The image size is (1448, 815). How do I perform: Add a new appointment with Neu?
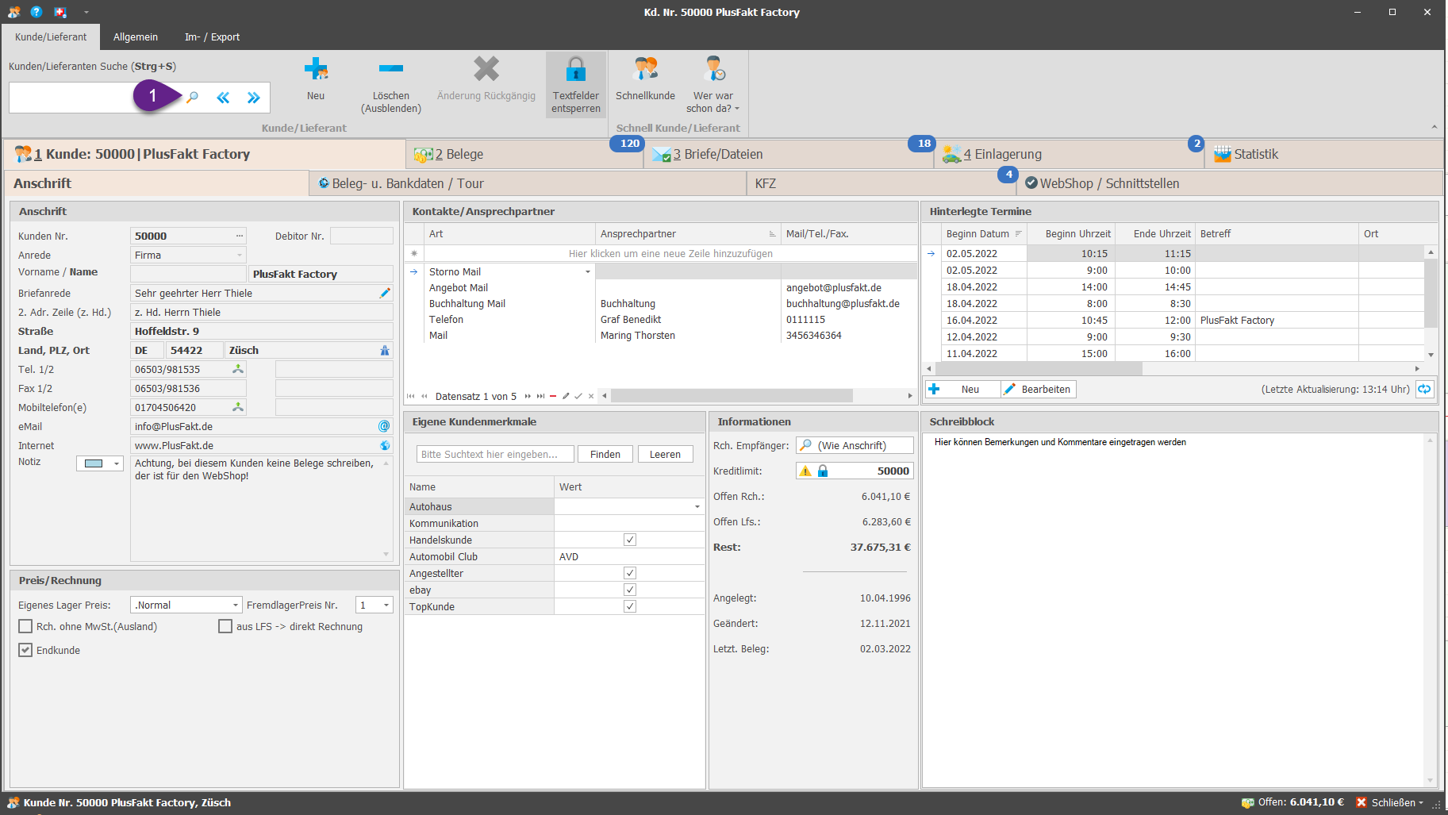pos(962,389)
